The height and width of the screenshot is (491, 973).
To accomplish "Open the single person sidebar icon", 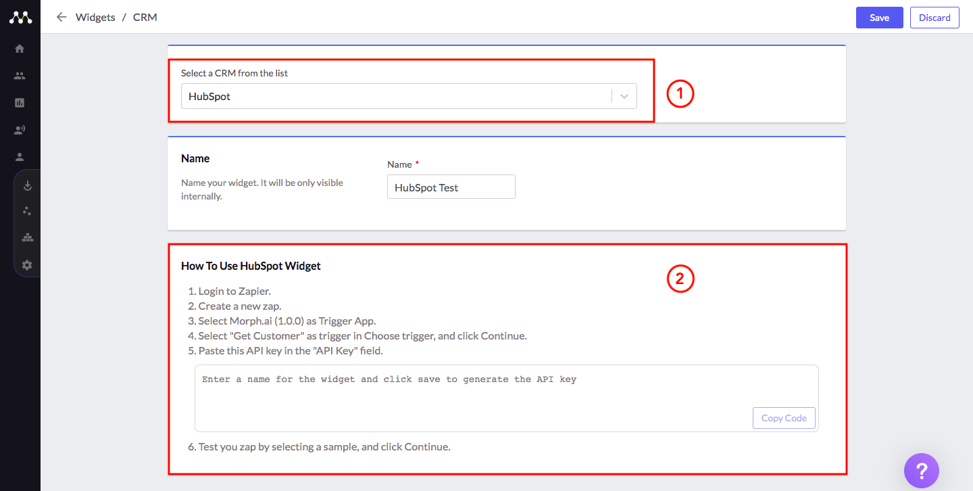I will (20, 157).
